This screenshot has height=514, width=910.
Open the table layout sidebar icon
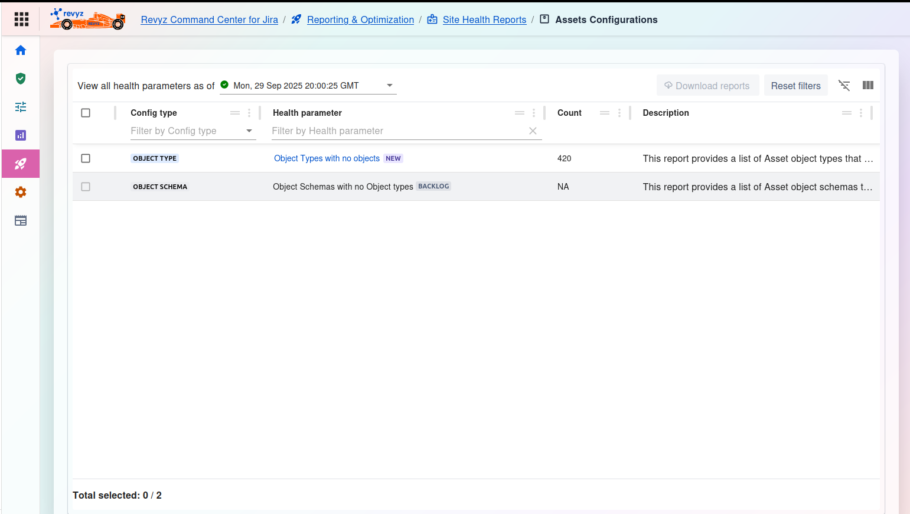click(x=21, y=220)
